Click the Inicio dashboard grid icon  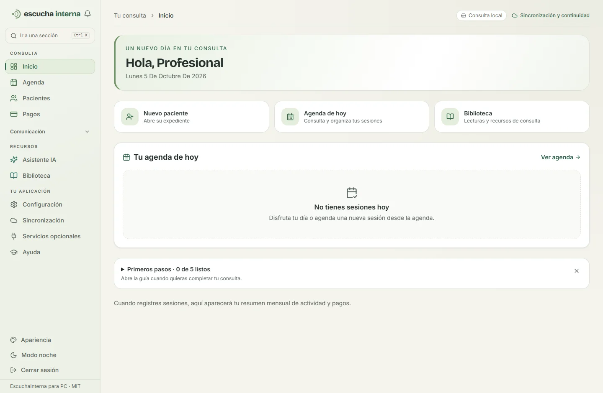pos(14,66)
